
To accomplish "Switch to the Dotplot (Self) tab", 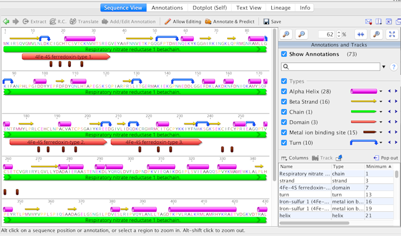I will [210, 8].
